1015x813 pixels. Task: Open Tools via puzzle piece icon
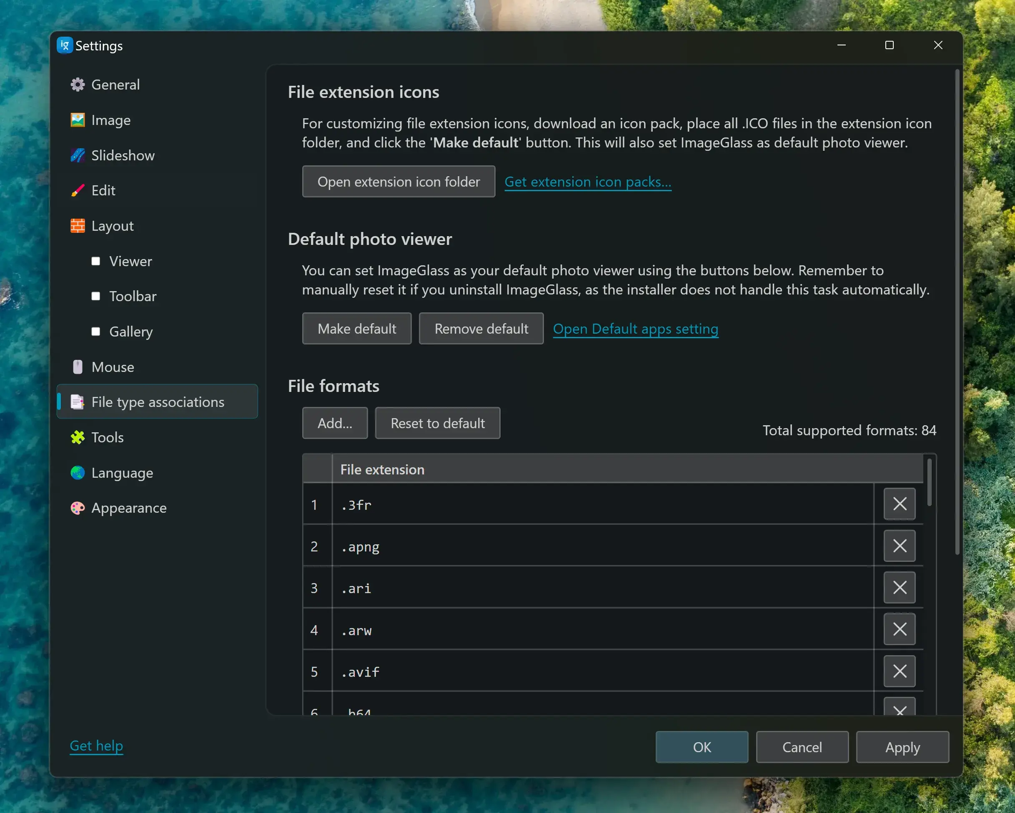(78, 438)
